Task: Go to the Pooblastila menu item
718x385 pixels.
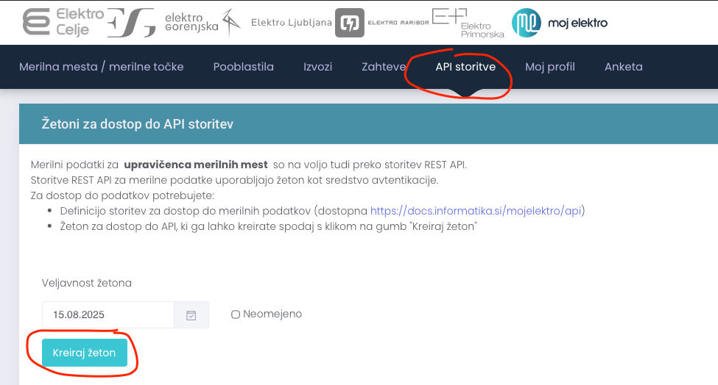Action: click(243, 67)
